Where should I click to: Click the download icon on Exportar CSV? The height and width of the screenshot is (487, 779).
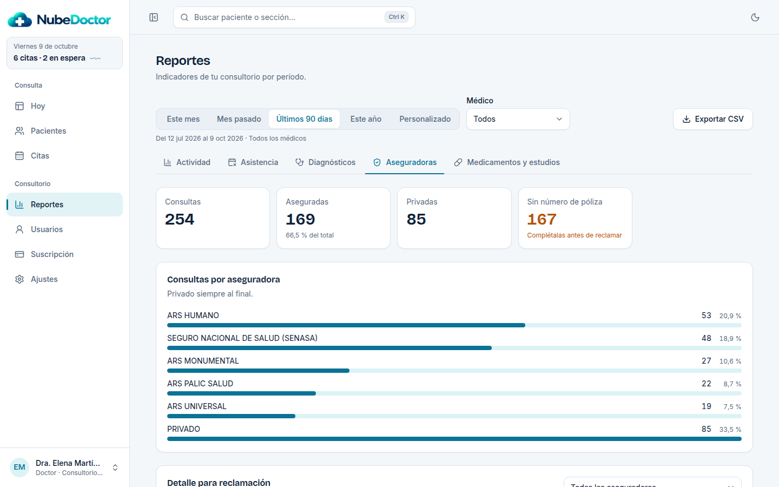(x=686, y=119)
